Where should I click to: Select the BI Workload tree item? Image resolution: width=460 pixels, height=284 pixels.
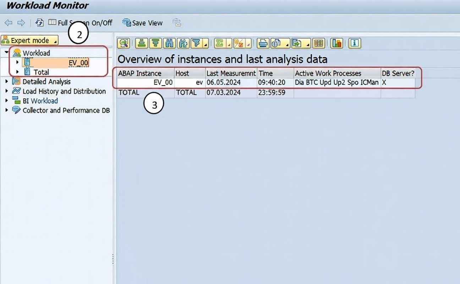(40, 101)
